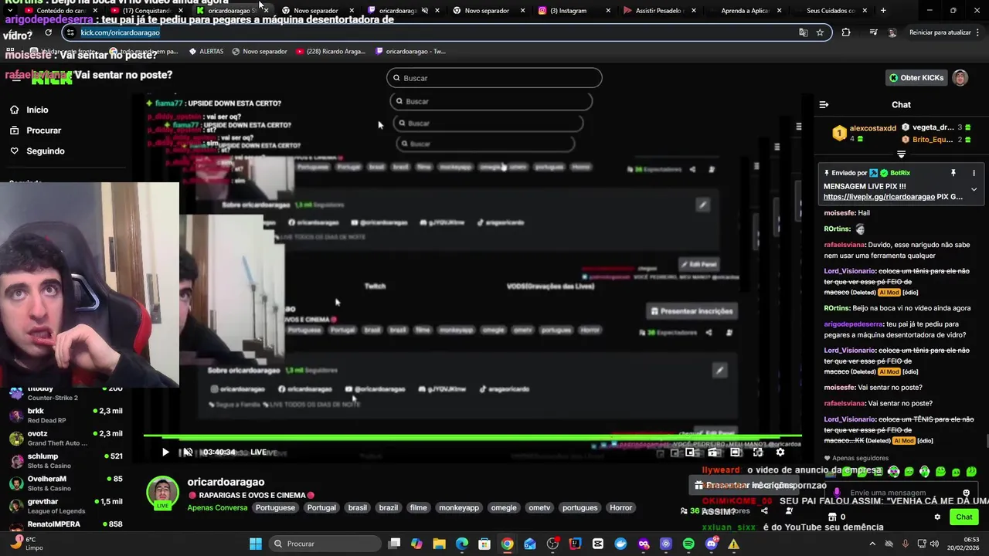Select the Horror tag
The height and width of the screenshot is (556, 989).
pyautogui.click(x=621, y=508)
